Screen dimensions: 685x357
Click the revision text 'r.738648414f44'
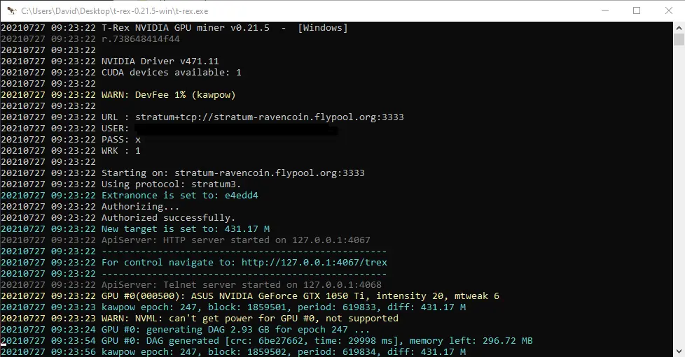pyautogui.click(x=141, y=39)
